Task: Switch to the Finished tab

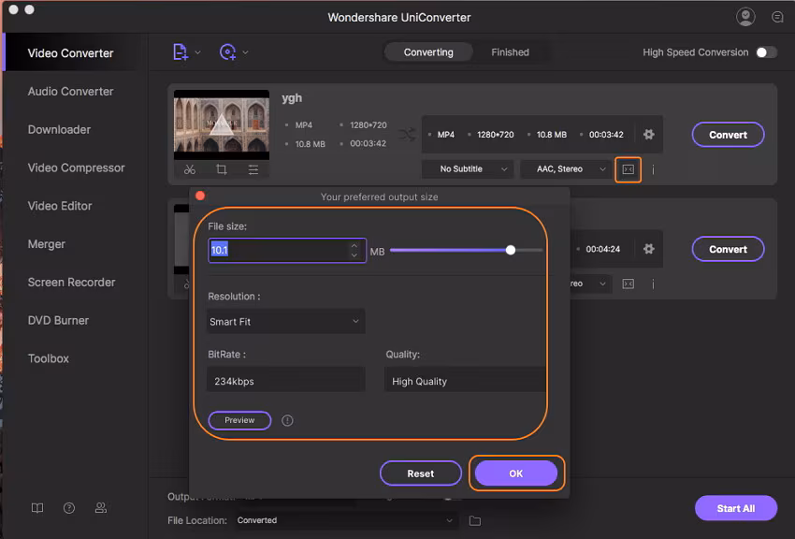Action: click(x=510, y=52)
